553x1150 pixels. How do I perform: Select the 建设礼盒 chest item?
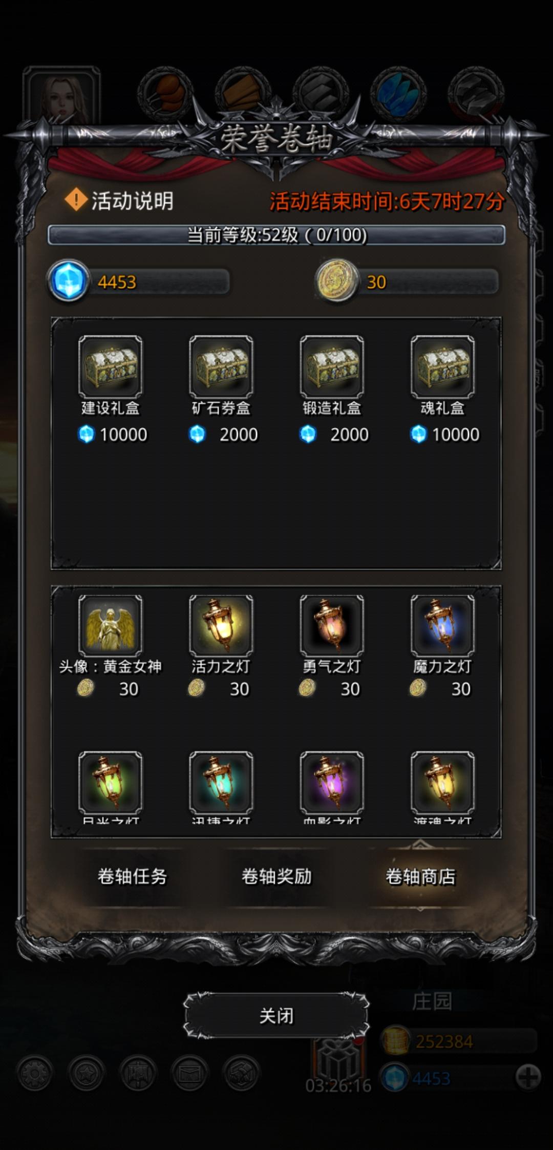click(111, 367)
